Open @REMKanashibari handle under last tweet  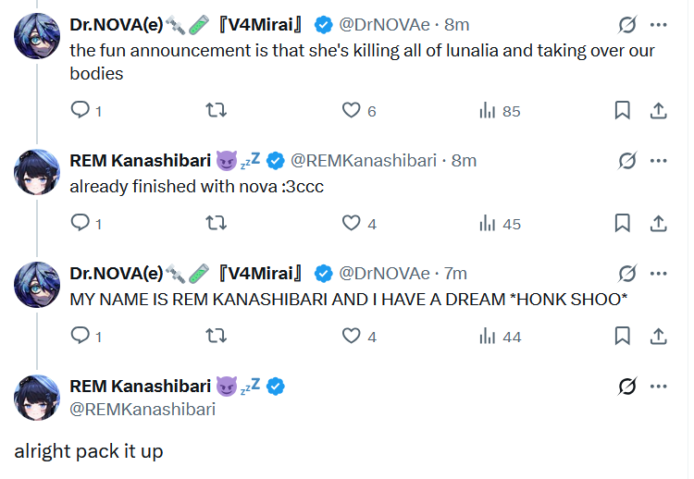coord(143,409)
